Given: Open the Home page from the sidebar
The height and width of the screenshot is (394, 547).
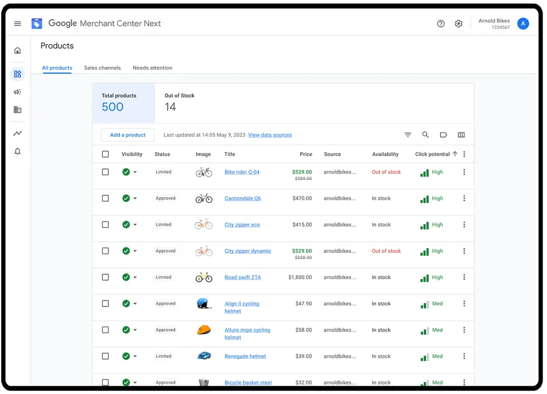Looking at the screenshot, I should pos(17,49).
